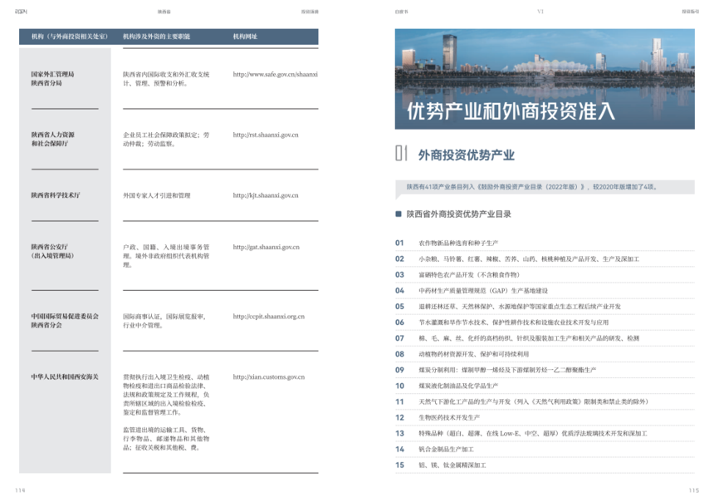Click the VI chapter marker in the header
Viewport: 714px width, 502px height.
click(540, 12)
